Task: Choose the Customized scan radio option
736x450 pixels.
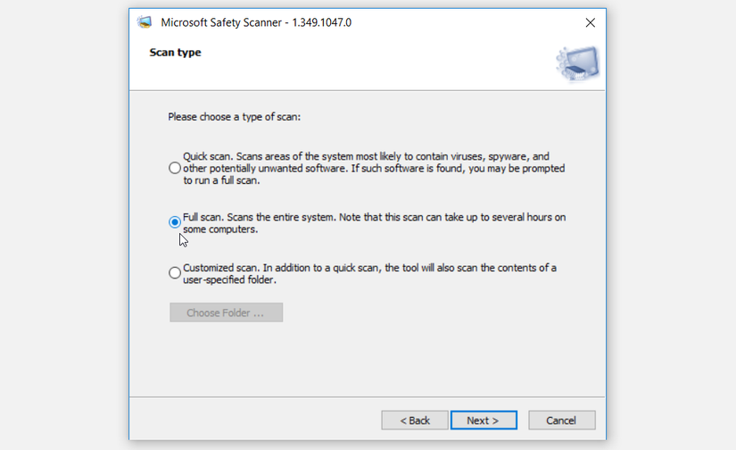Action: [175, 272]
